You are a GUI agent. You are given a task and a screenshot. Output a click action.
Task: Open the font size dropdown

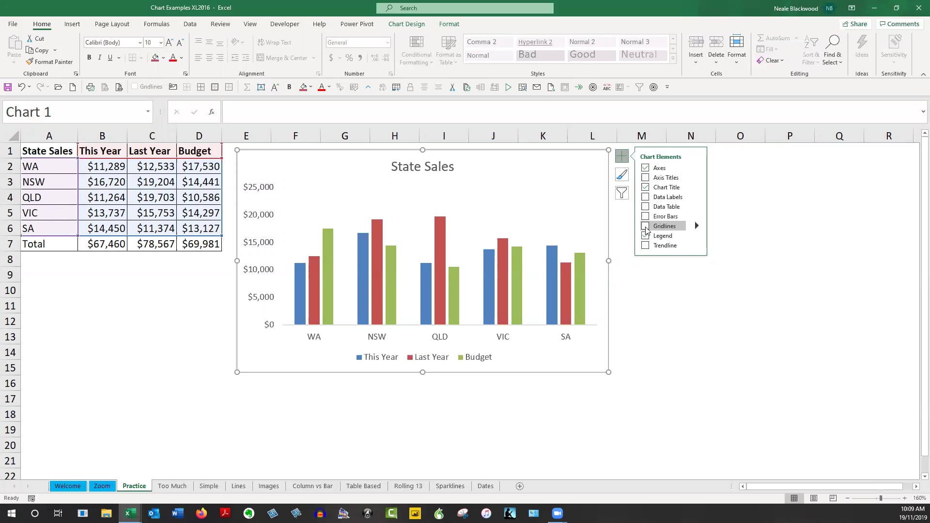[x=160, y=42]
